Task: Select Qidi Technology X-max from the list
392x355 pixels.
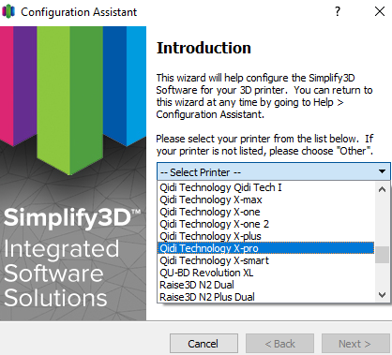Action: pyautogui.click(x=265, y=200)
